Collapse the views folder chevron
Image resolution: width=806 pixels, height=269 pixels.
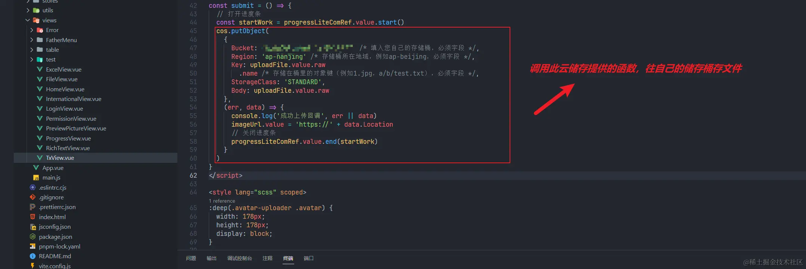pyautogui.click(x=28, y=20)
